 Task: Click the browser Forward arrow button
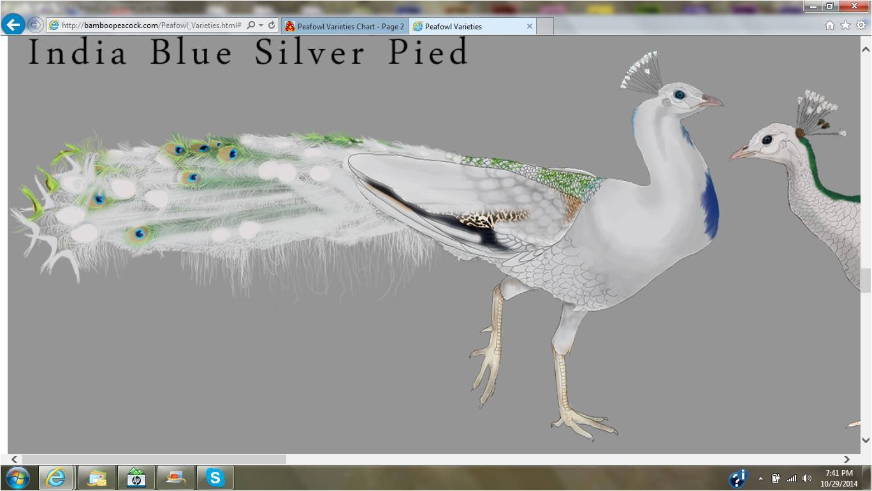click(35, 26)
